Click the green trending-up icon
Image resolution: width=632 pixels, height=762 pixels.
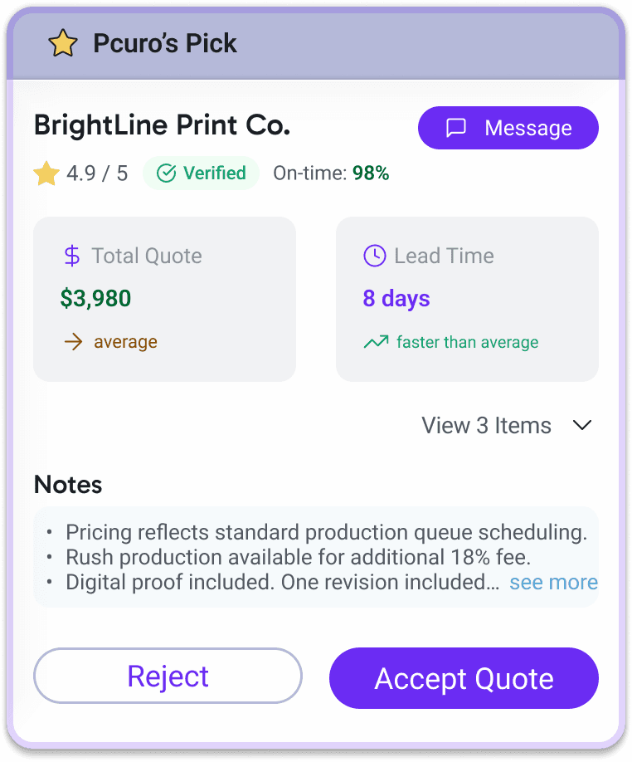377,342
